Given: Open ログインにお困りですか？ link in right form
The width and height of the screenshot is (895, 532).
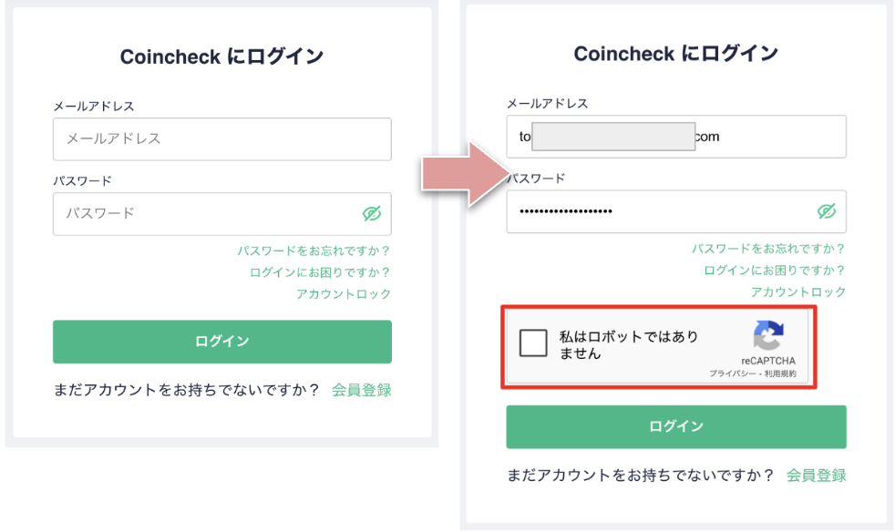Looking at the screenshot, I should point(775,270).
